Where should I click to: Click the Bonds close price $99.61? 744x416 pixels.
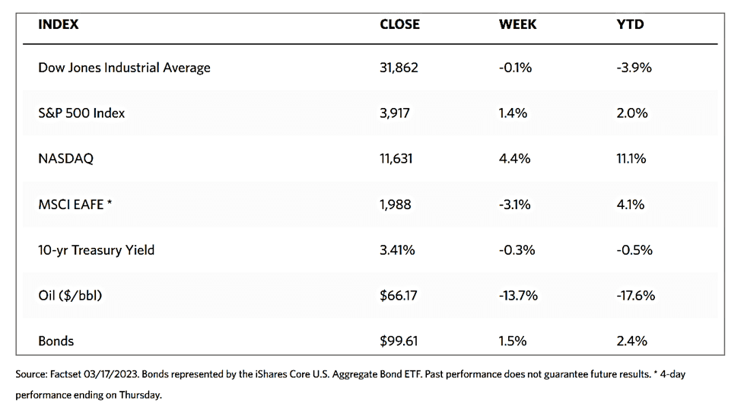point(399,341)
